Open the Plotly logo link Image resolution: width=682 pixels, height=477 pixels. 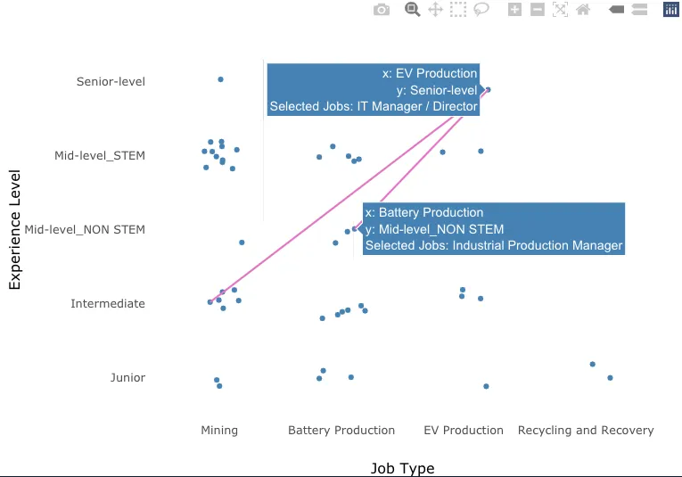(x=670, y=10)
